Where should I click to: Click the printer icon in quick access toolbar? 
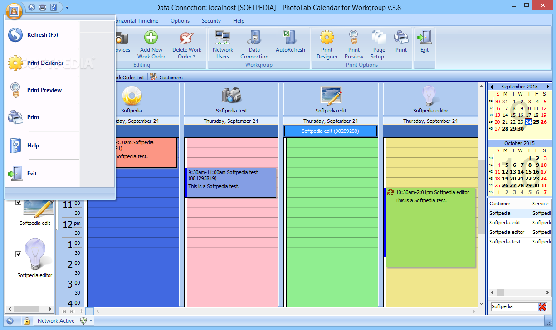pos(43,7)
